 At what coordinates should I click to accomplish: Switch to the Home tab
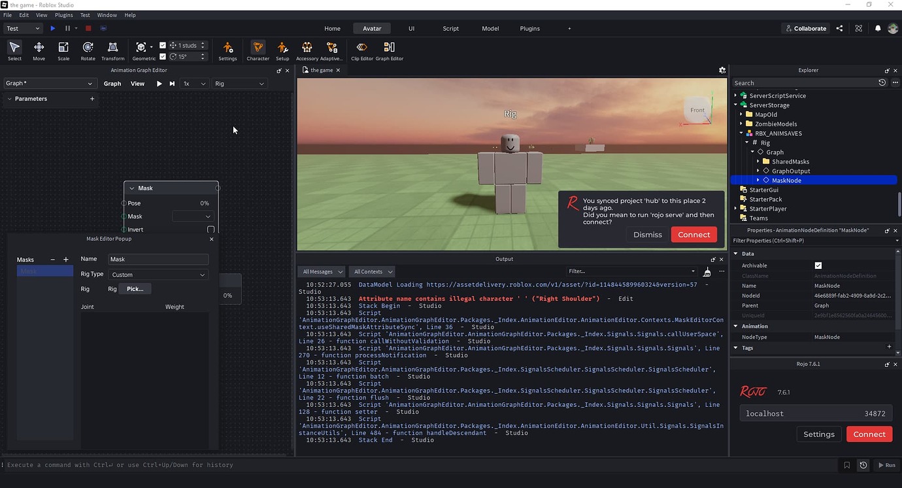pos(332,28)
